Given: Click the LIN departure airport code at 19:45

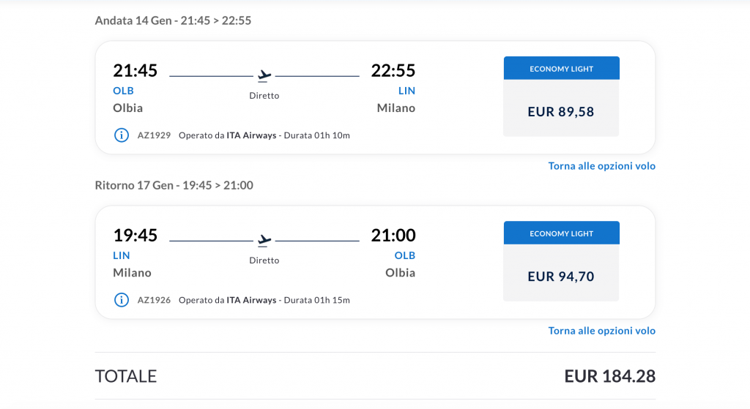Looking at the screenshot, I should [121, 255].
